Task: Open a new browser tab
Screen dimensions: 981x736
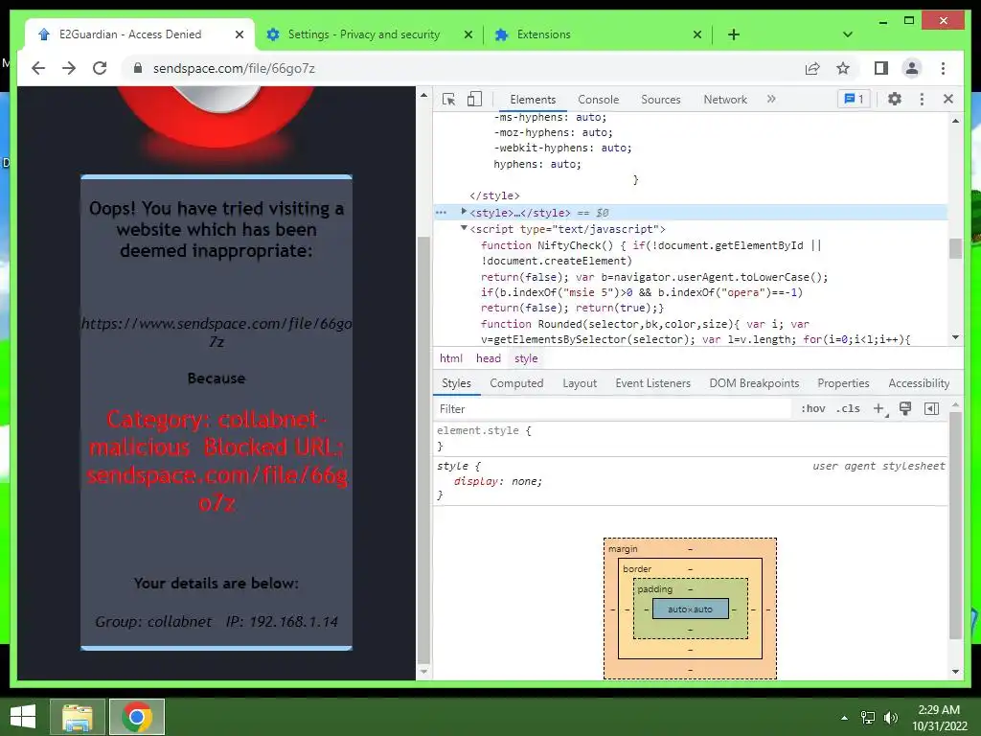Action: [734, 35]
